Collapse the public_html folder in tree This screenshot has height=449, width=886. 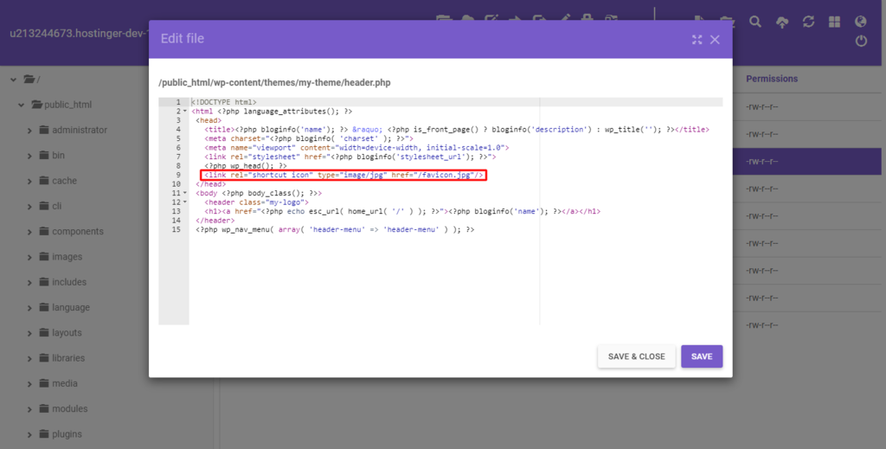click(x=21, y=106)
